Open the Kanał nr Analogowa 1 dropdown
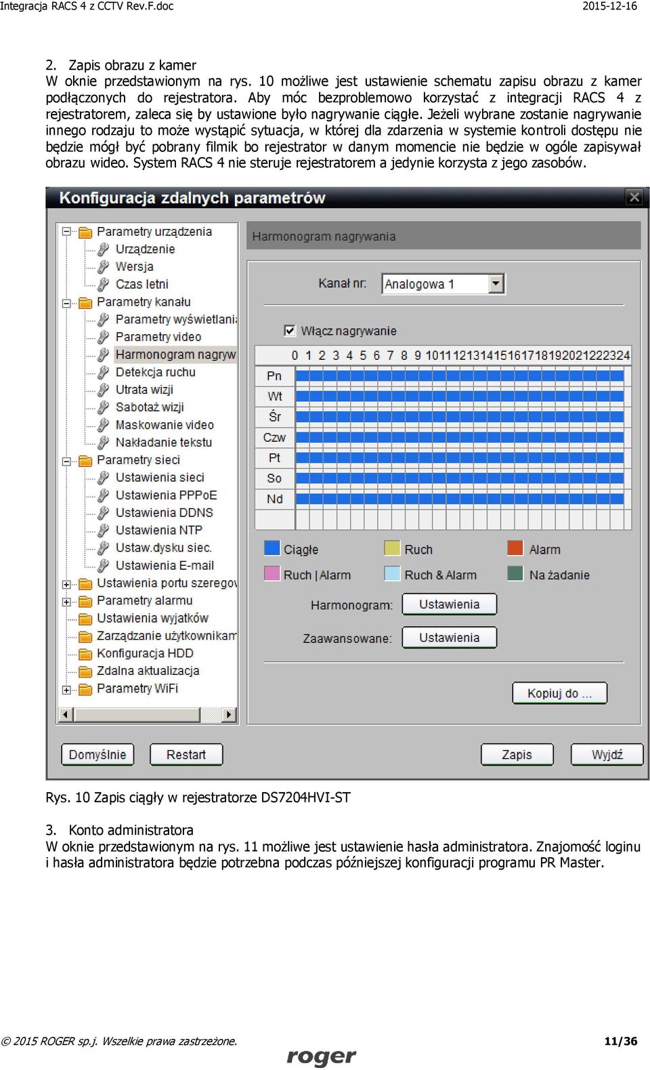 coord(496,283)
